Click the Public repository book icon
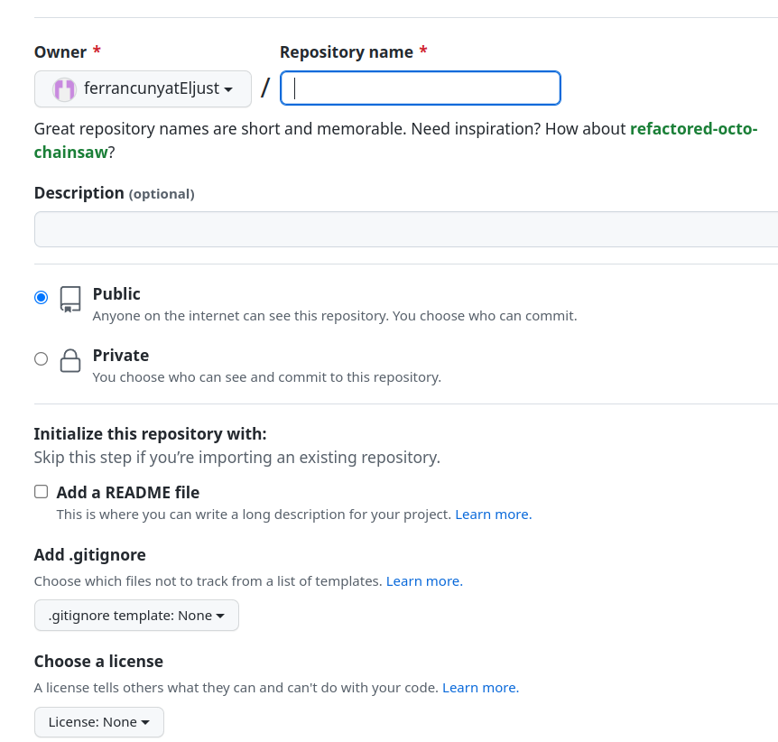 (x=70, y=299)
